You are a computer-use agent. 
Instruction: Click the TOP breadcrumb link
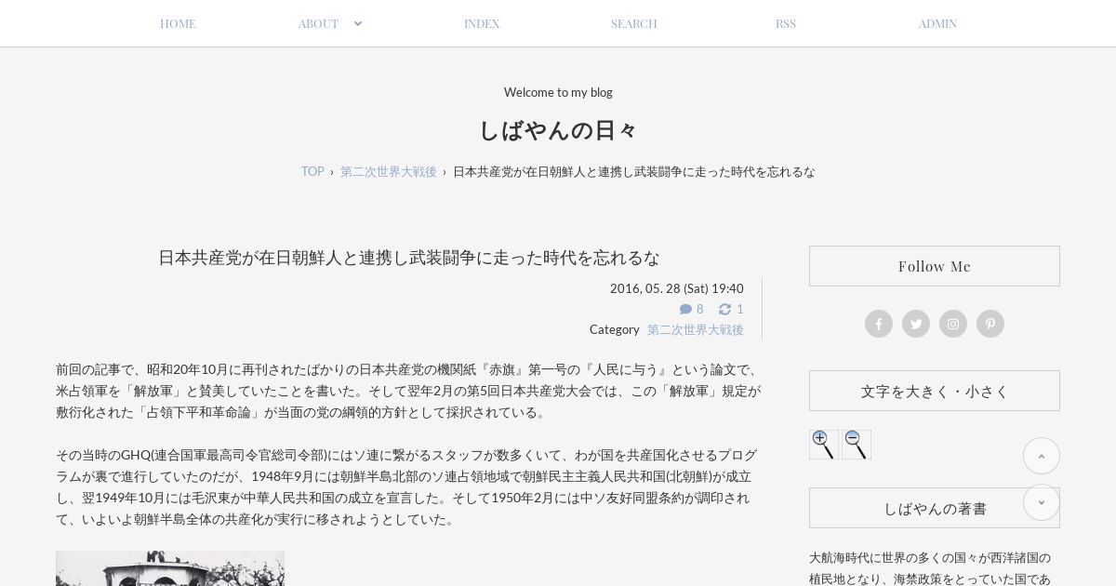[x=312, y=171]
